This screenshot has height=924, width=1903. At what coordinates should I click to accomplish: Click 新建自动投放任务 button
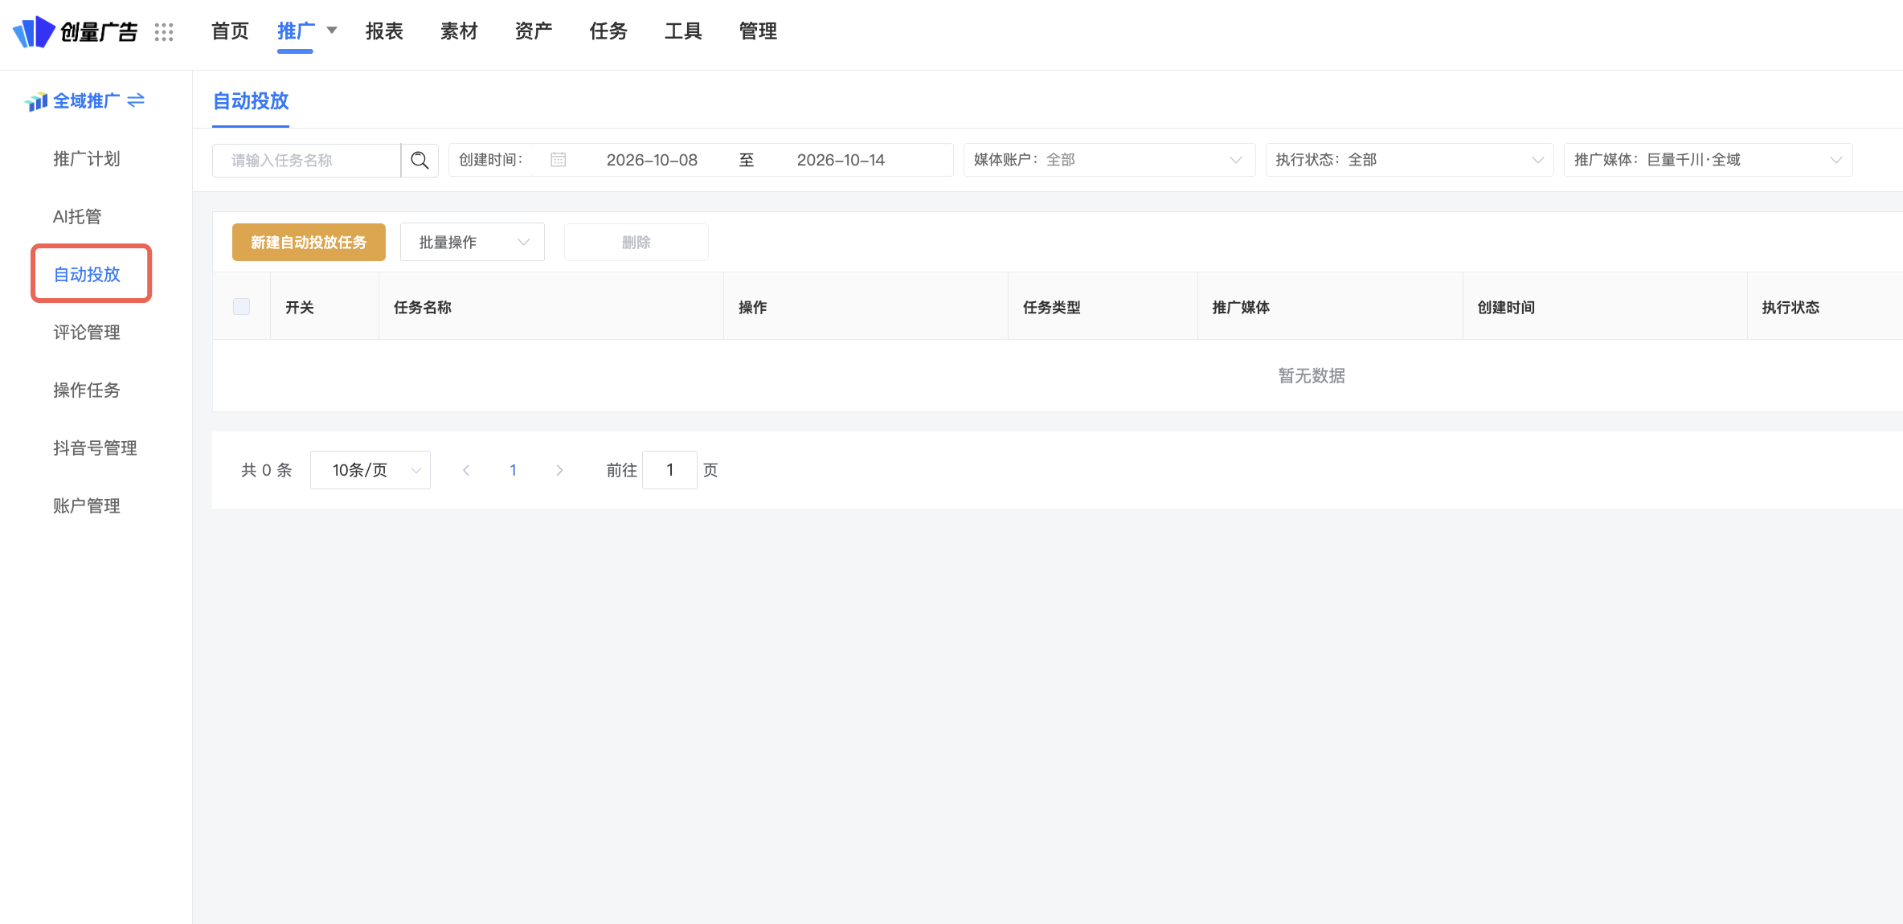(x=309, y=242)
